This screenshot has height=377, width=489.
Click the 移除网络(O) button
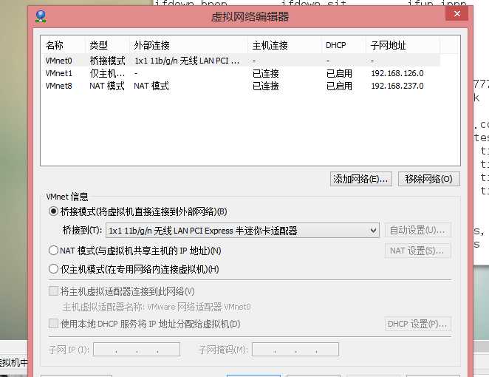pyautogui.click(x=429, y=179)
